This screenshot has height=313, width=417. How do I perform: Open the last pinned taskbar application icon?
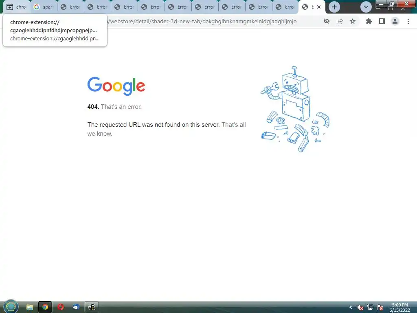click(x=92, y=307)
